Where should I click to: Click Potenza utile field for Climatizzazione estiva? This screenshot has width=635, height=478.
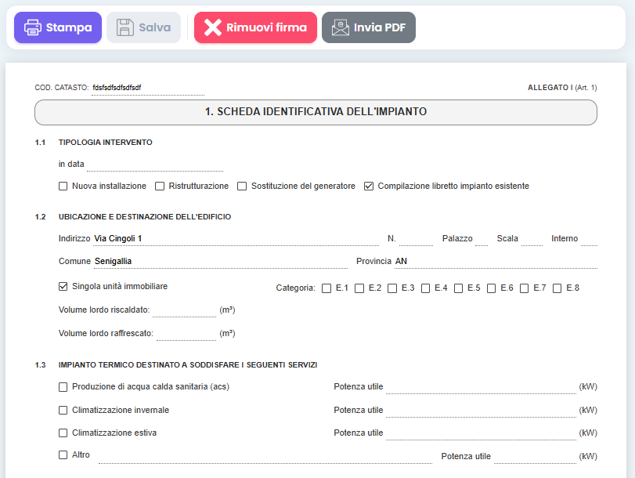coord(481,433)
